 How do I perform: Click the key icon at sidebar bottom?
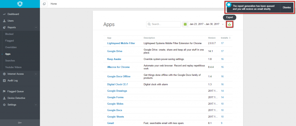pyautogui.click(x=20, y=123)
